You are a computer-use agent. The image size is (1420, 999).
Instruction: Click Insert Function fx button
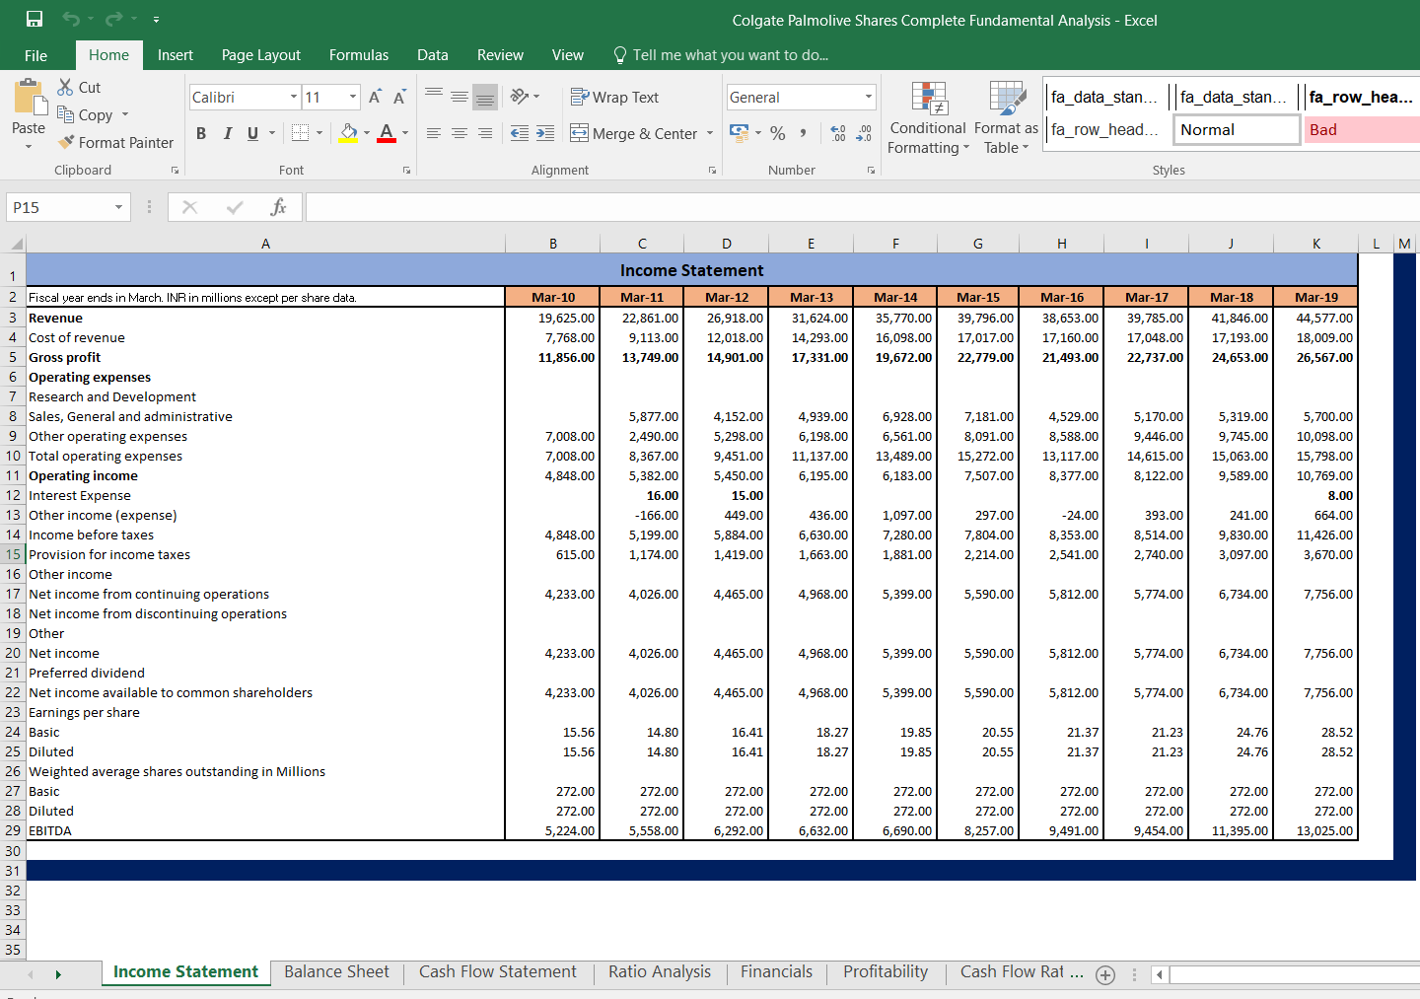point(278,207)
